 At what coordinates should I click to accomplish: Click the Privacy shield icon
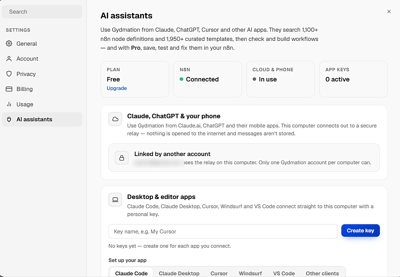point(9,74)
